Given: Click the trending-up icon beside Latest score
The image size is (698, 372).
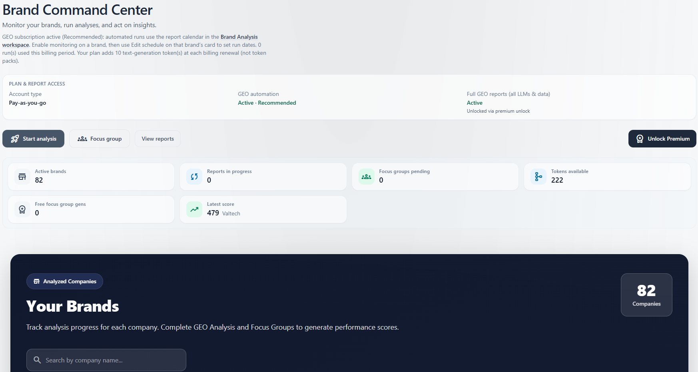Looking at the screenshot, I should point(194,209).
